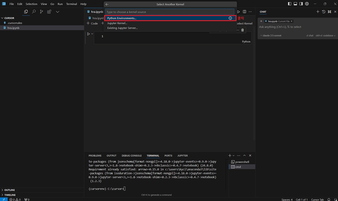The width and height of the screenshot is (338, 201).
Task: Show previous chats history
Action: 324,12
